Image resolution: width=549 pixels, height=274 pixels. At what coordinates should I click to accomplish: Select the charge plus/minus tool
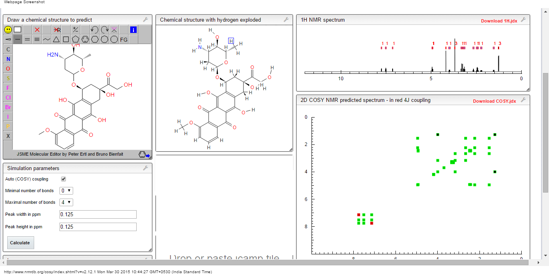coord(76,30)
